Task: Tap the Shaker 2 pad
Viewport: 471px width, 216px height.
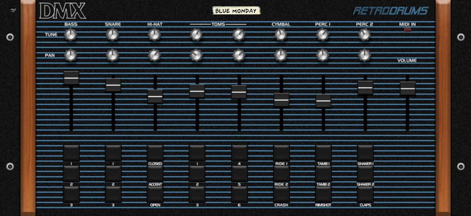Action: point(365,173)
